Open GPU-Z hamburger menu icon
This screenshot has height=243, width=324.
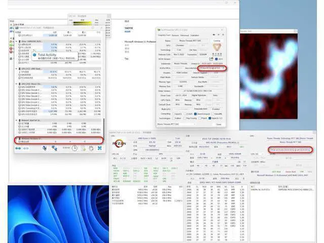pyautogui.click(x=223, y=35)
